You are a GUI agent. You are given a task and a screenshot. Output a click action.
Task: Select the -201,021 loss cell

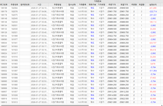[x=153, y=15]
